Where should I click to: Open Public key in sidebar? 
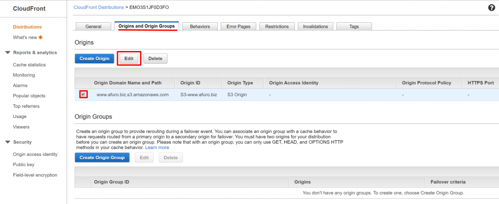(23, 165)
